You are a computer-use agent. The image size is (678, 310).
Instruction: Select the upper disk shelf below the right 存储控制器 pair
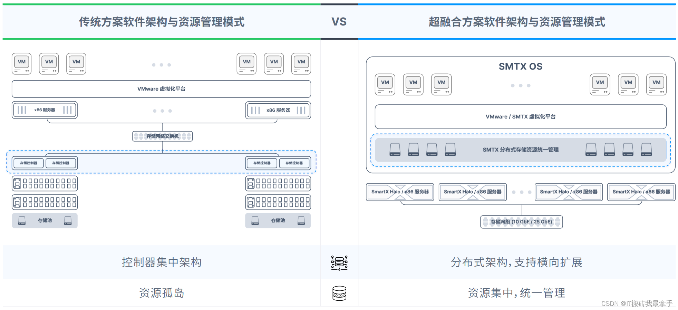[278, 184]
